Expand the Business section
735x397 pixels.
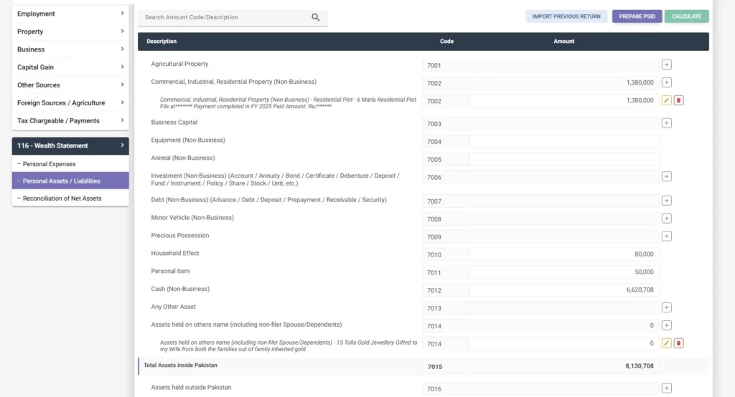click(70, 49)
